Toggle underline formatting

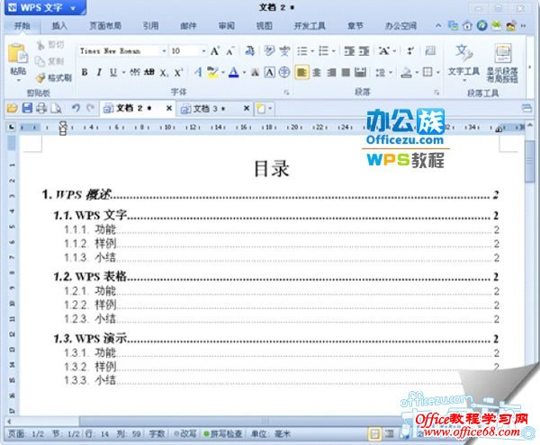[113, 72]
